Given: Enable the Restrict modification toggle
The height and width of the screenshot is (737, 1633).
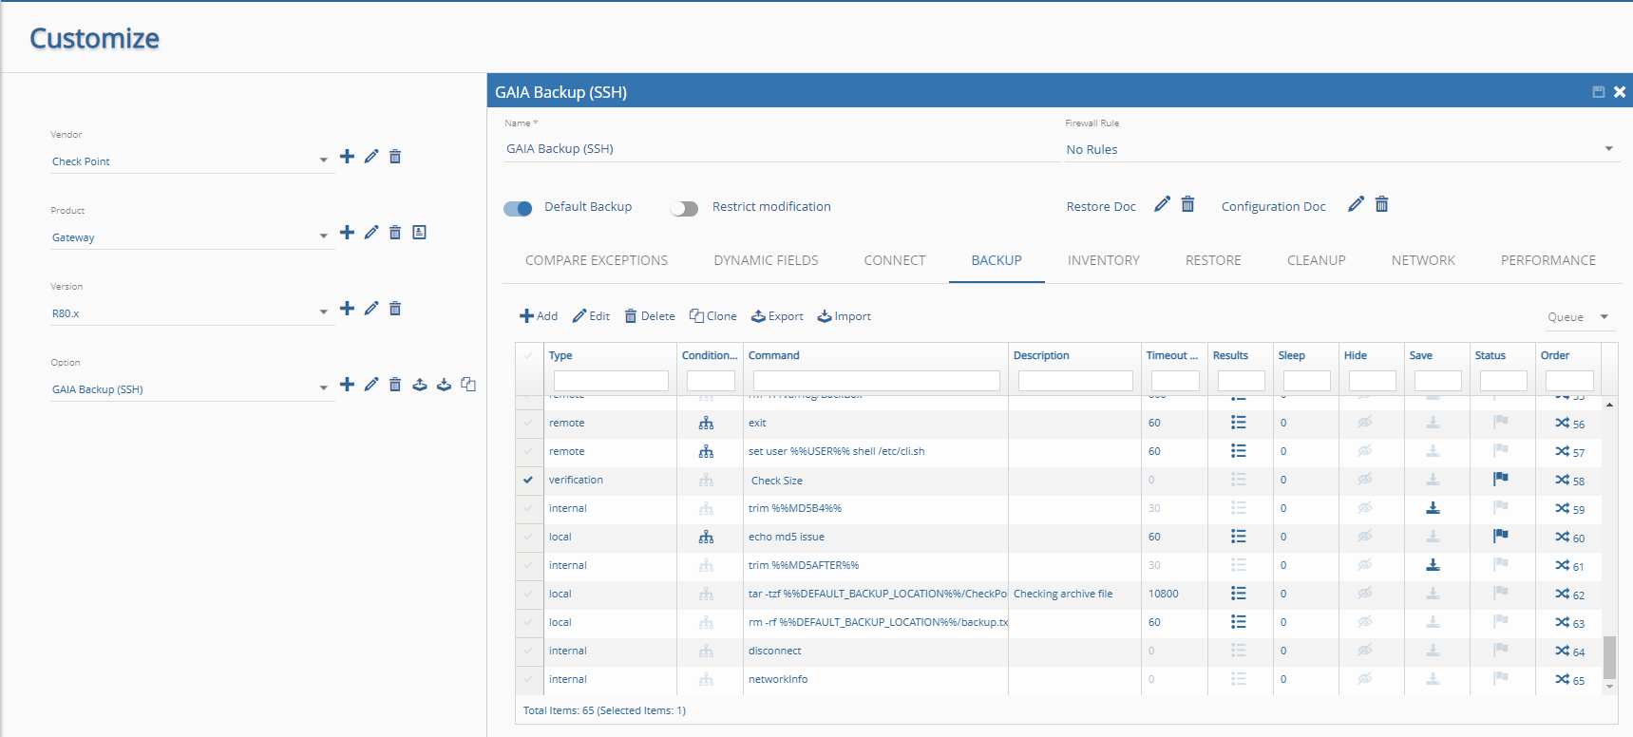Looking at the screenshot, I should tap(684, 208).
